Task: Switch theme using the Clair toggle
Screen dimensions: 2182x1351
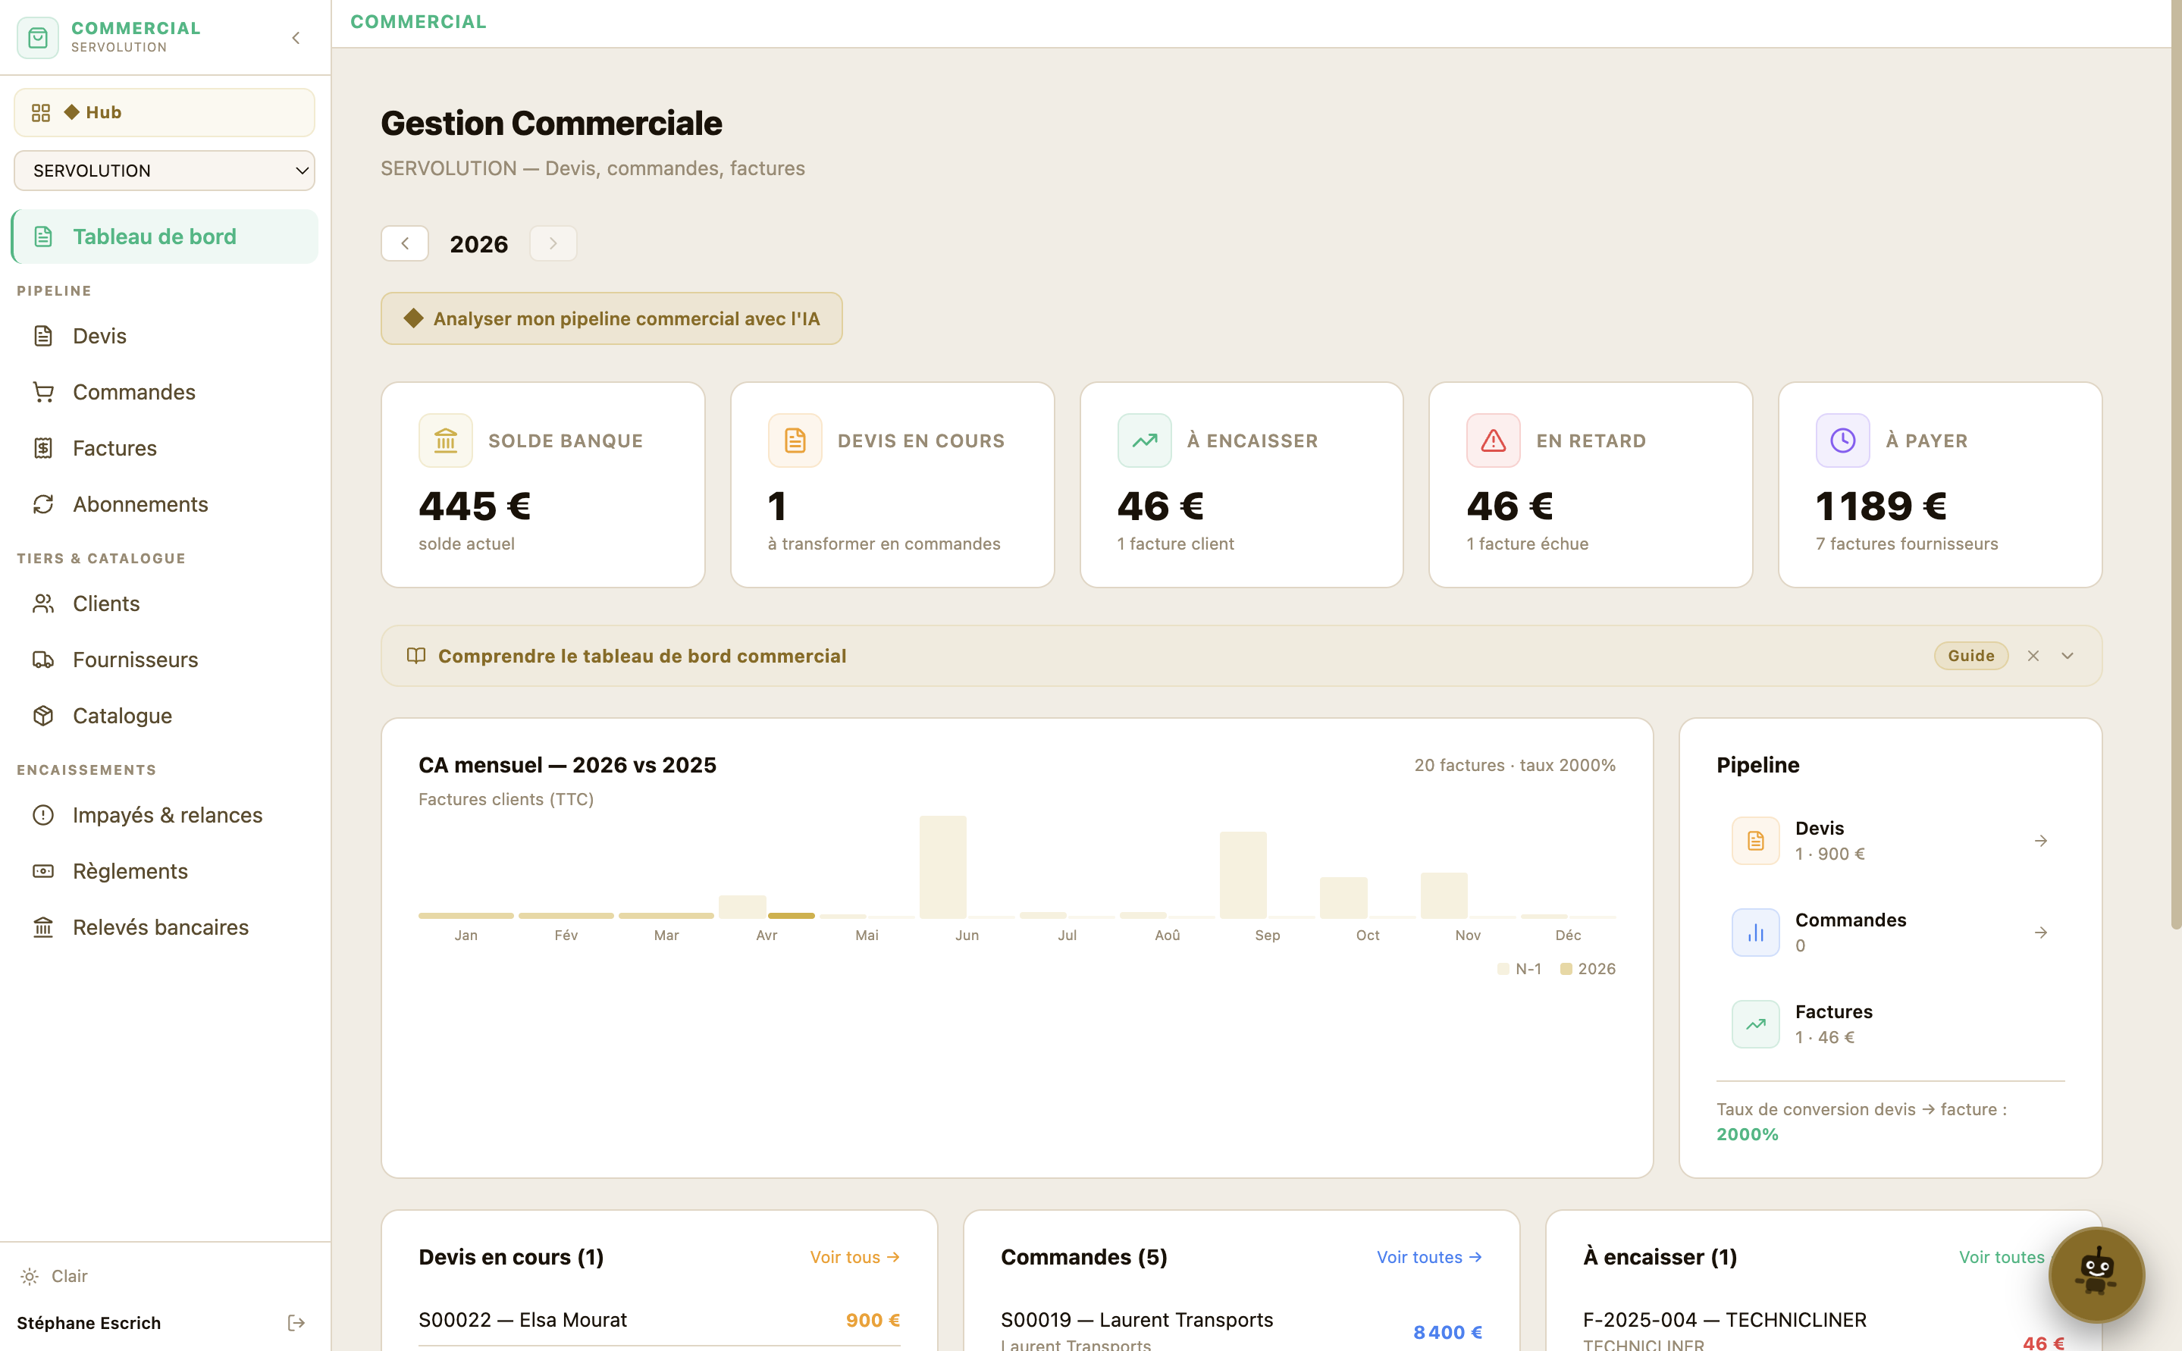Action: (54, 1276)
